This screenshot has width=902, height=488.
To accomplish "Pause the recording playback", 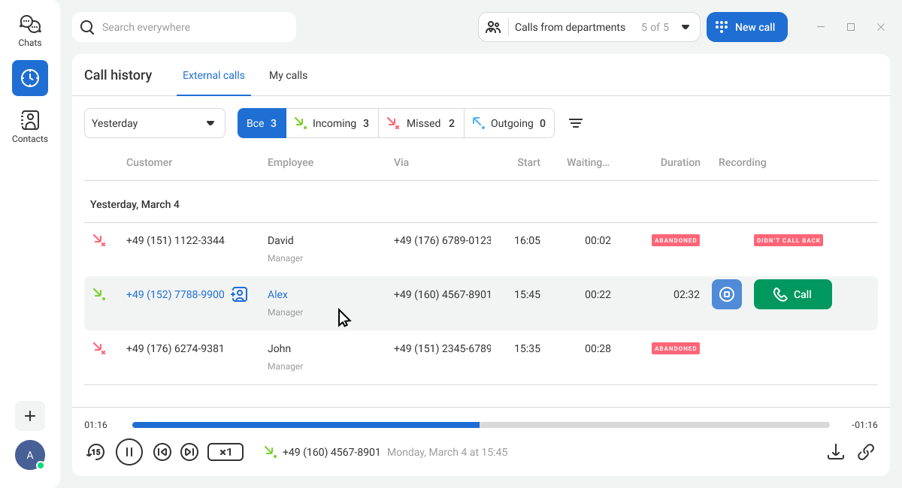I will pos(129,452).
